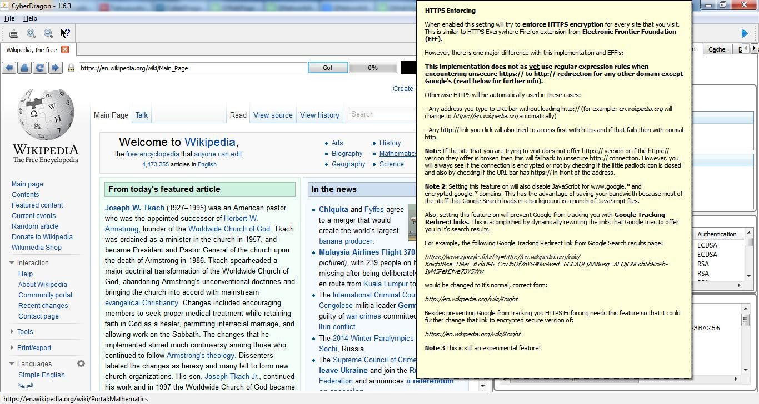Open the Current events link
This screenshot has height=404, width=759.
point(34,215)
